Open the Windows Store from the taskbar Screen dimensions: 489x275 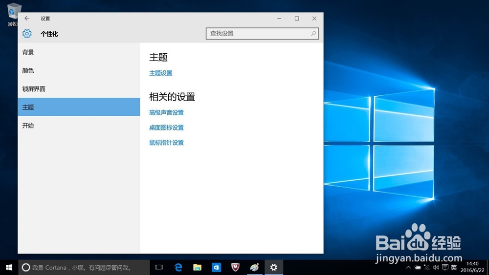click(x=216, y=268)
